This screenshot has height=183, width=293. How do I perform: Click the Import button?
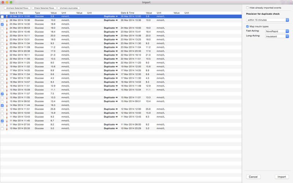(x=282, y=177)
